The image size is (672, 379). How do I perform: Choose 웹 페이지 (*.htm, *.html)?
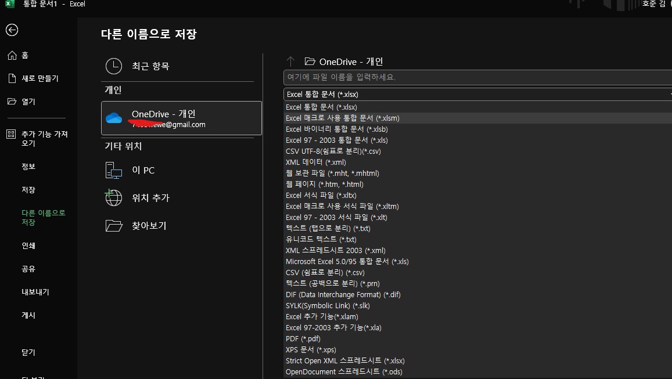point(477,184)
